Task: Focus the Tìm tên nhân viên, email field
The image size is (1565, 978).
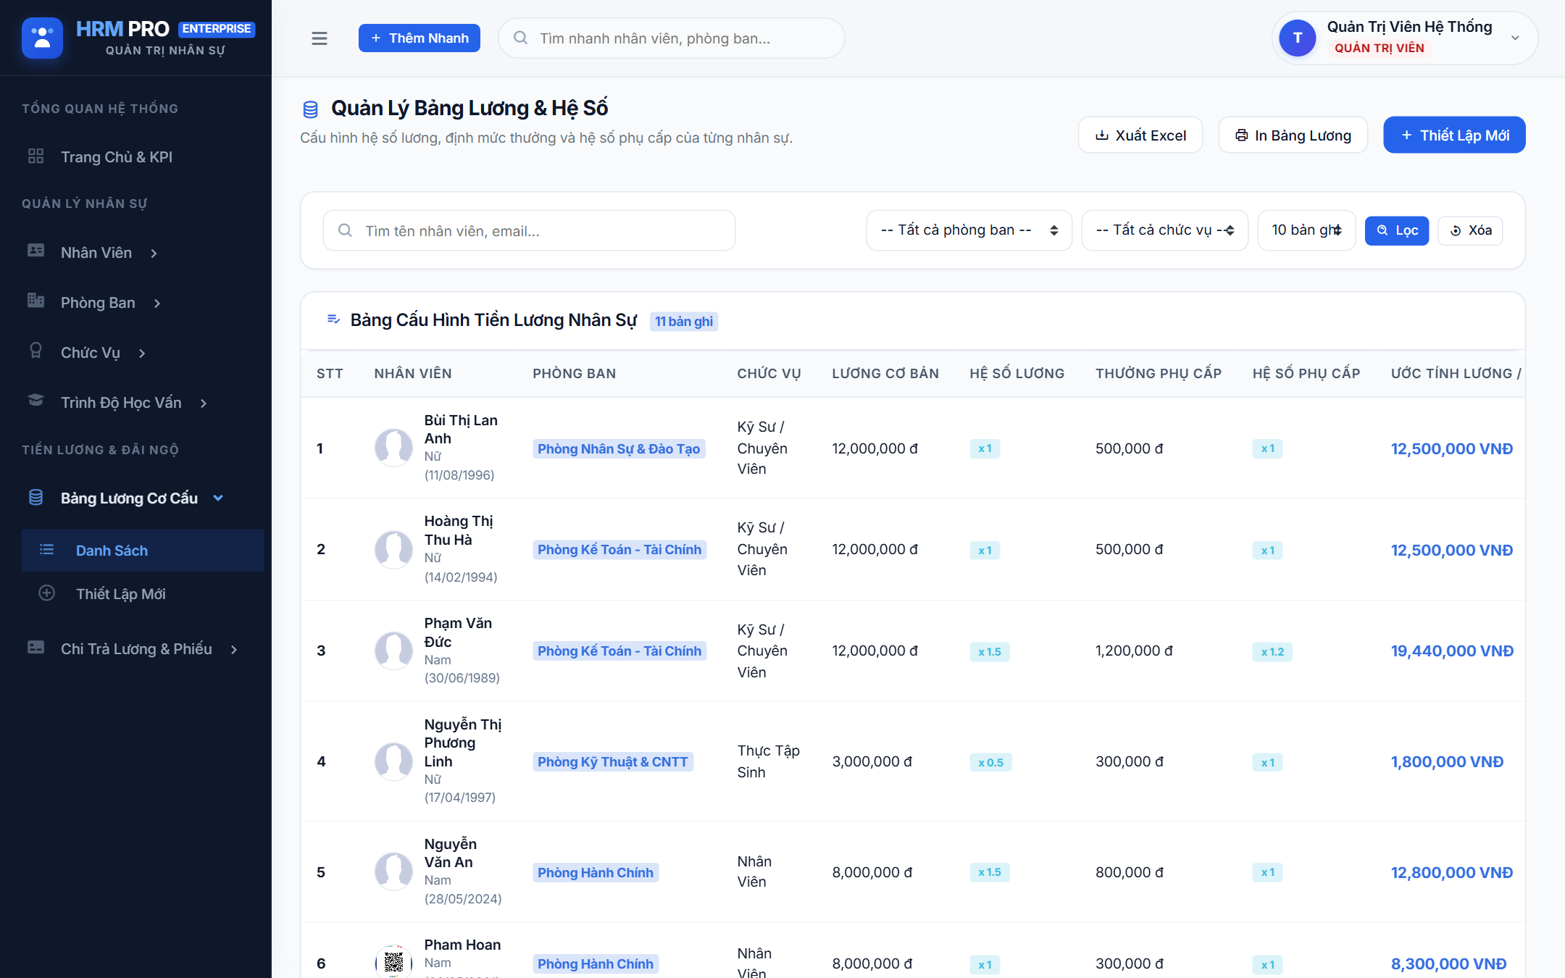Action: (x=529, y=230)
